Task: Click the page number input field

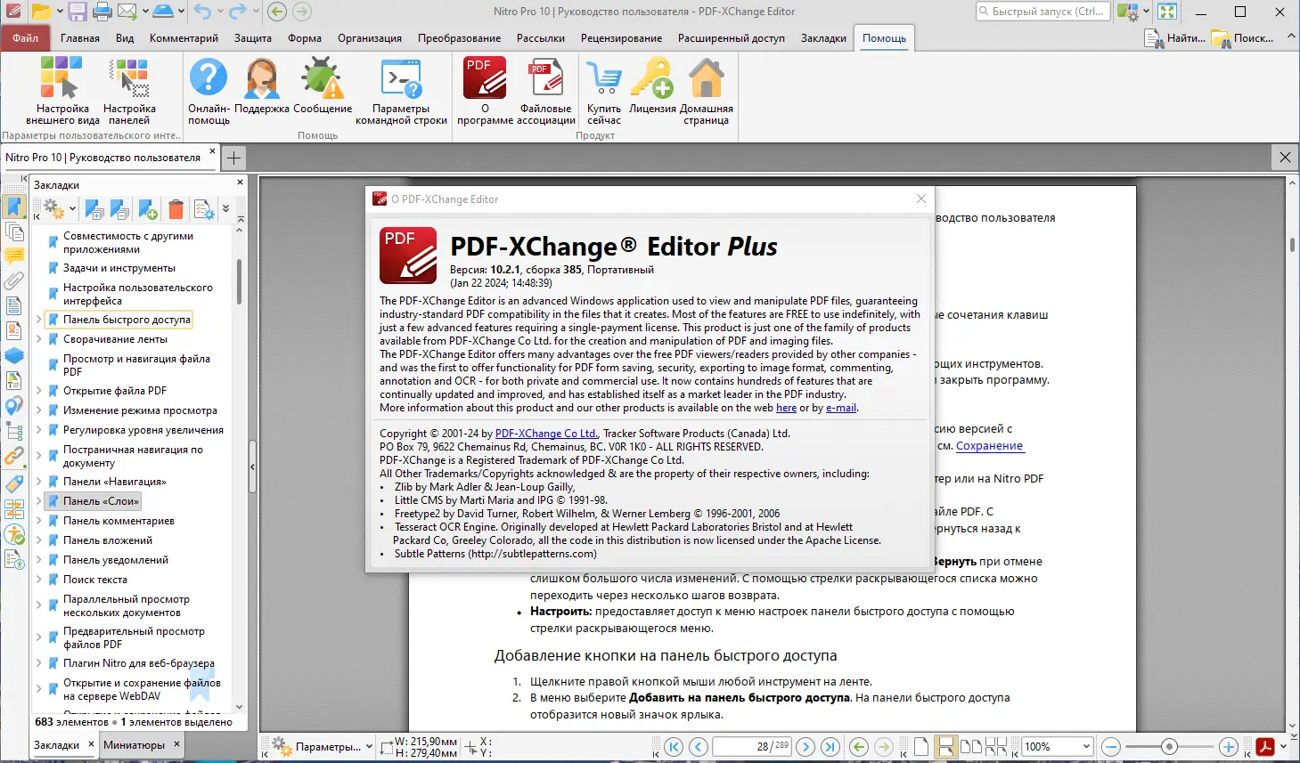Action: [x=751, y=747]
